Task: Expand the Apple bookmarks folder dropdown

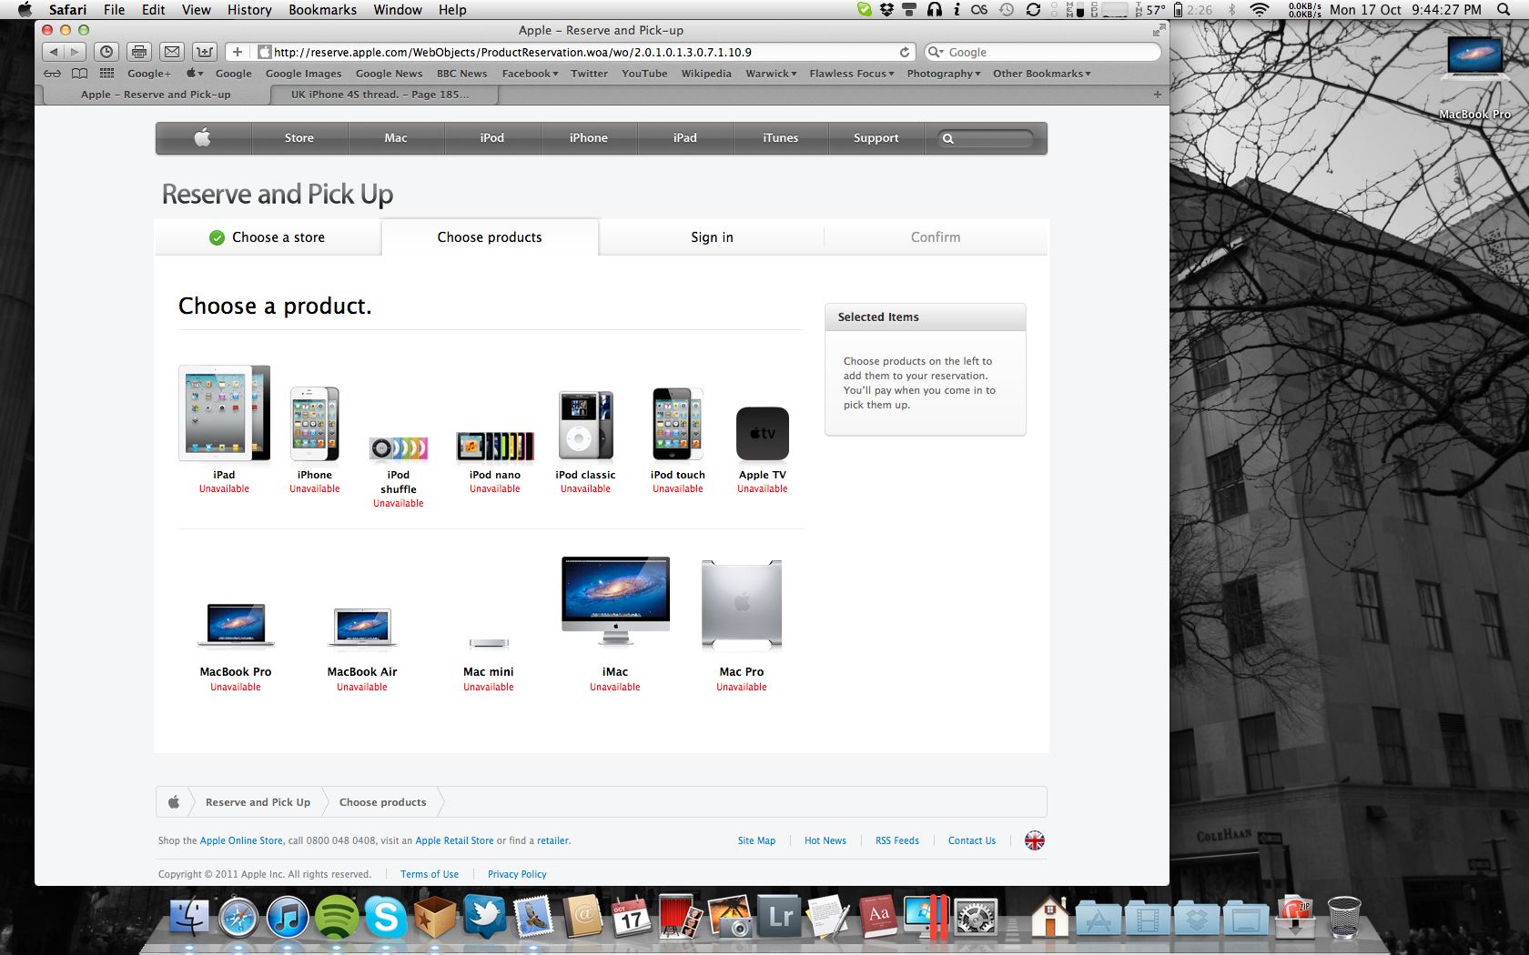Action: (x=195, y=74)
